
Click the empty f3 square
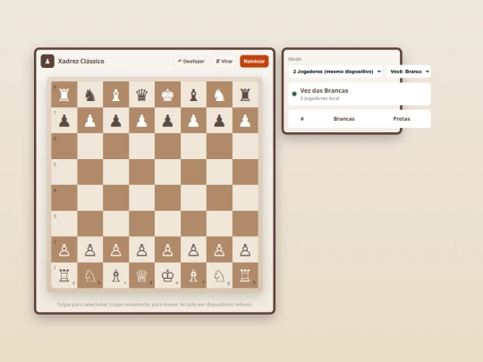(x=193, y=223)
